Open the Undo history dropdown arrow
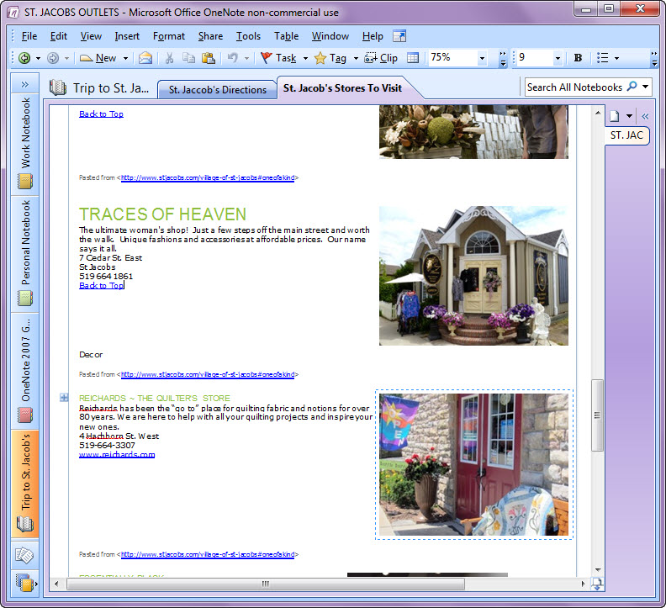666x608 pixels. pyautogui.click(x=246, y=58)
